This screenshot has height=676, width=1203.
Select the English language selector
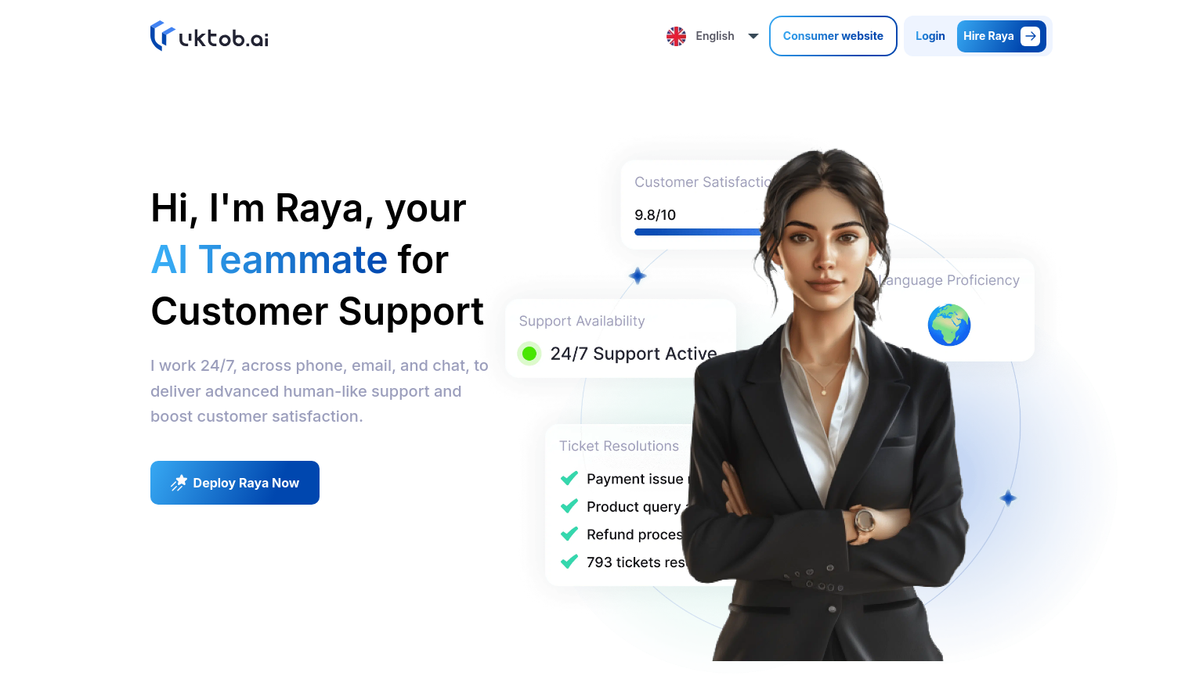coord(713,36)
